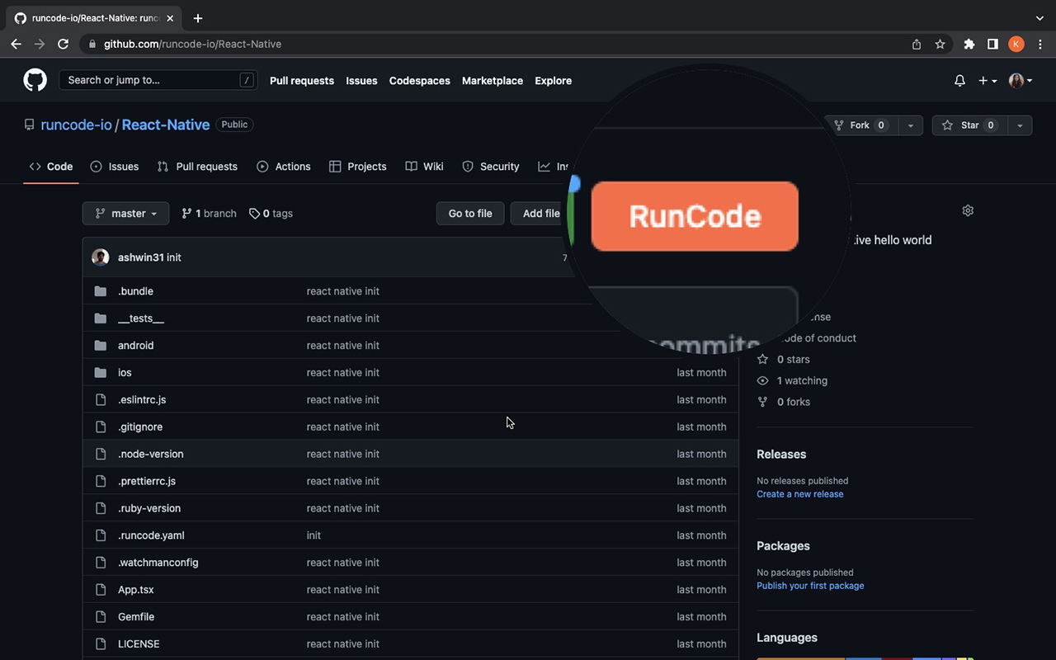The height and width of the screenshot is (660, 1056).
Task: Switch to the repository Pull requests tab
Action: tap(197, 167)
